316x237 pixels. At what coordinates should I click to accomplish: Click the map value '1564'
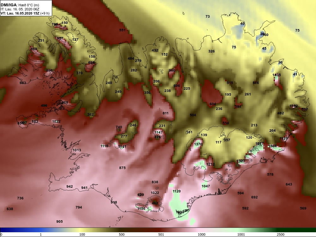[x=272, y=146]
